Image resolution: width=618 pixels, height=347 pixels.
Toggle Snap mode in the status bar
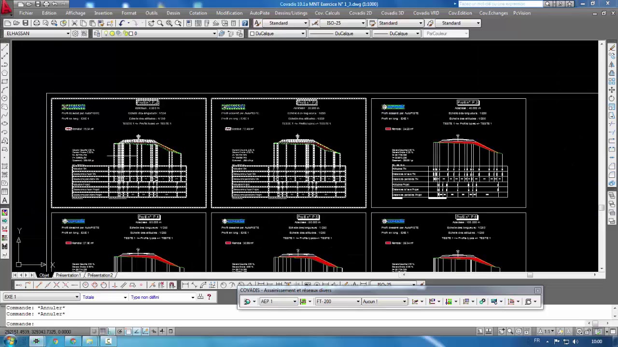(94, 331)
